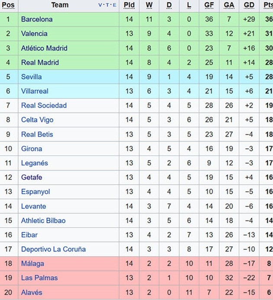Open Real Betis team page
The height and width of the screenshot is (300, 273).
(x=37, y=134)
